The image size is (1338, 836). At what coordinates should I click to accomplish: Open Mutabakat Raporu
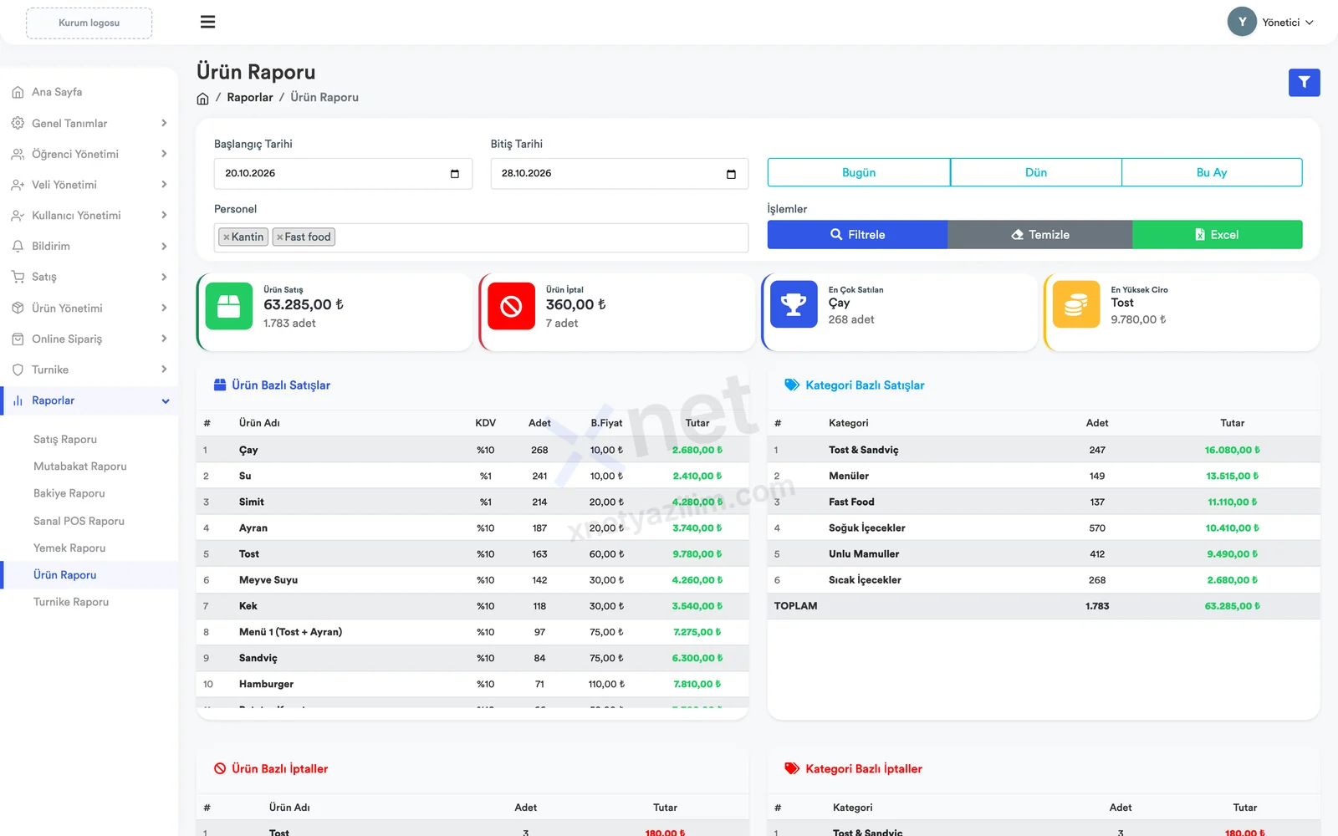80,466
